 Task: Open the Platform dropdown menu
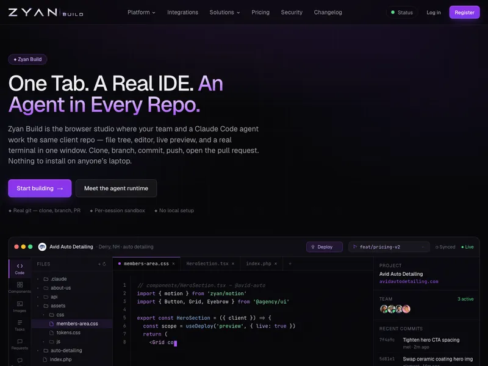click(x=142, y=12)
